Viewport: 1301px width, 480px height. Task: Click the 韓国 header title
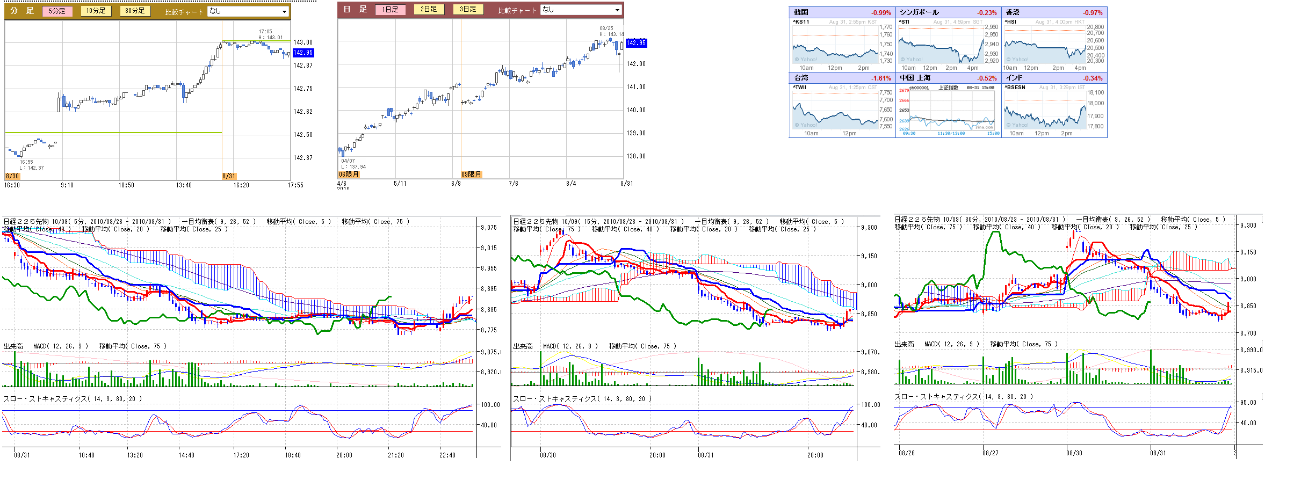(801, 12)
